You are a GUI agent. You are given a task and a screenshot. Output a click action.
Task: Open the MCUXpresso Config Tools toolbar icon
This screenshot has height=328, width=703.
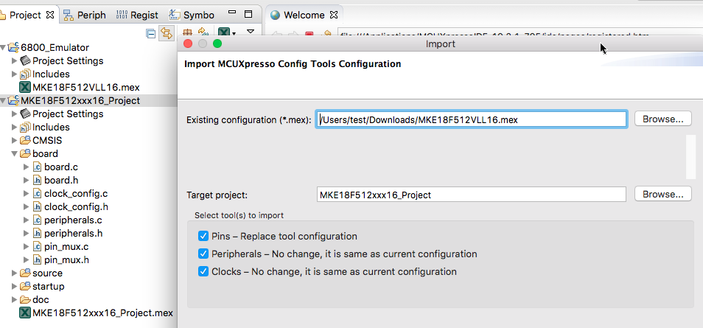[223, 33]
